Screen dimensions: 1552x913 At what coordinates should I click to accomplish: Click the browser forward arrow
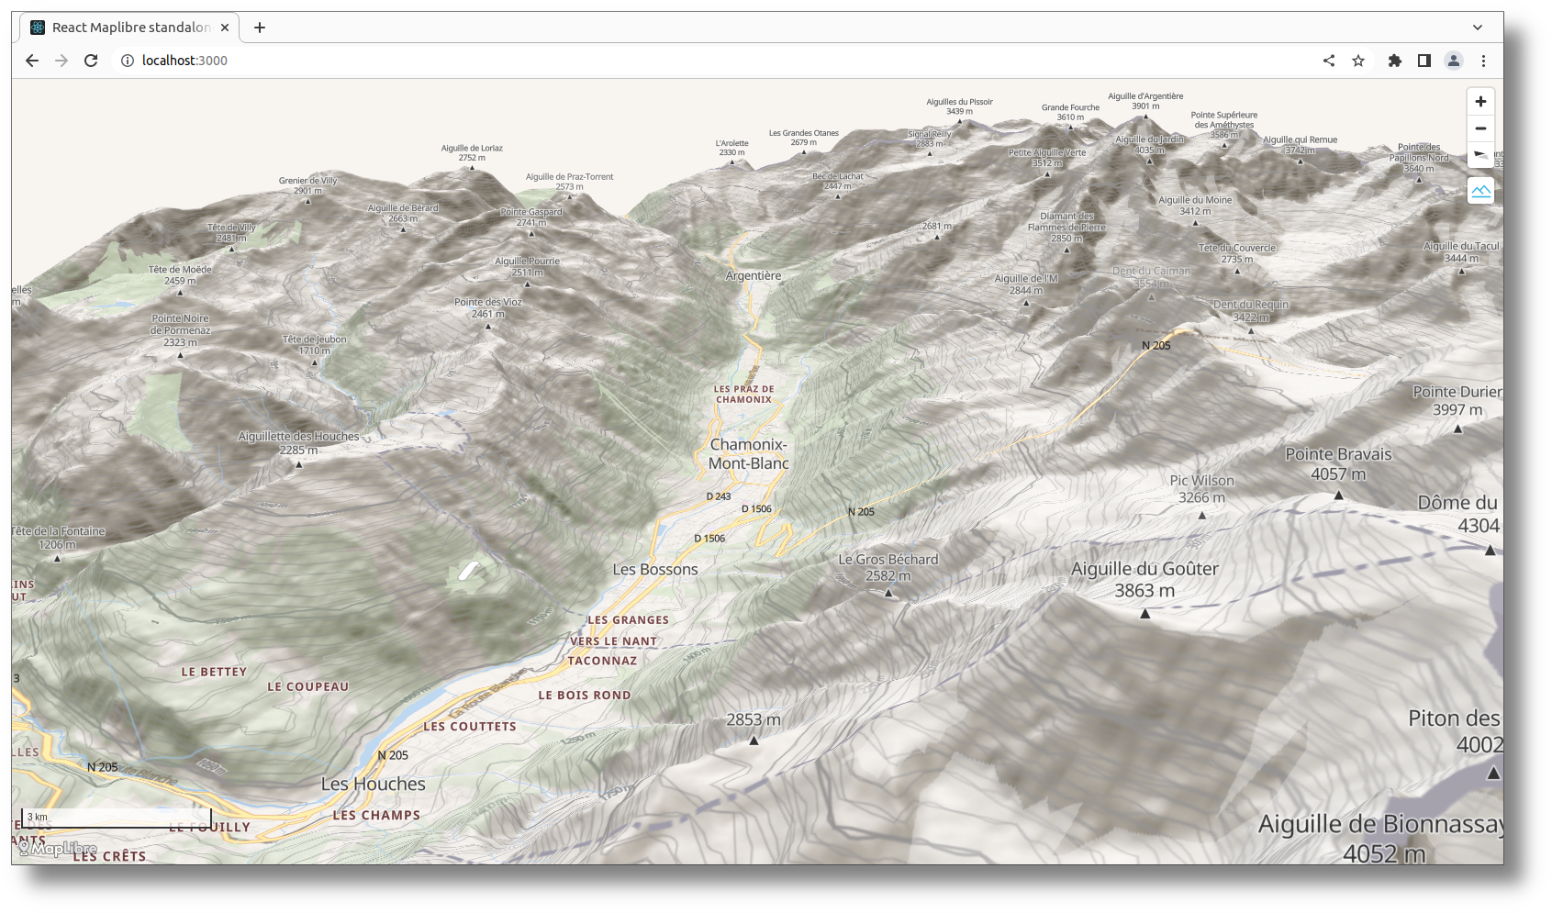(61, 61)
